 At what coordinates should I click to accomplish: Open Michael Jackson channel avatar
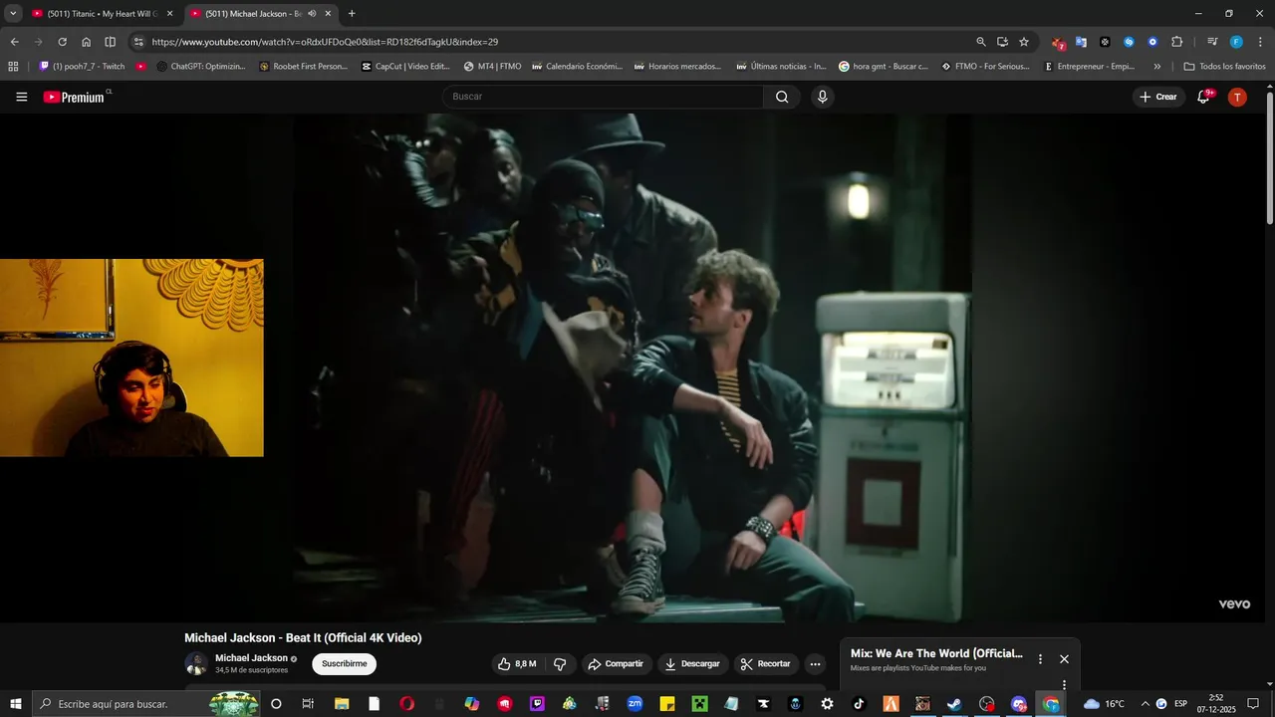coord(196,663)
